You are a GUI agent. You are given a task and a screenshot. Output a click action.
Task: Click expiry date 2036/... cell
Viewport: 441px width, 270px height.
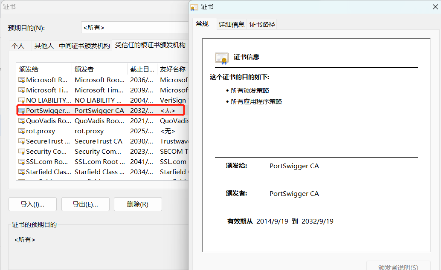(142, 80)
